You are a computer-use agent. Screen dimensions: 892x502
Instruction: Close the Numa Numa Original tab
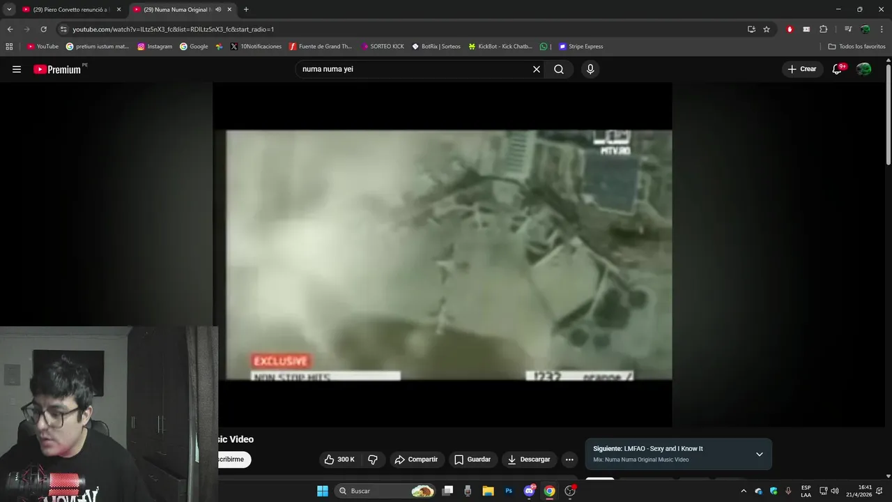tap(229, 10)
